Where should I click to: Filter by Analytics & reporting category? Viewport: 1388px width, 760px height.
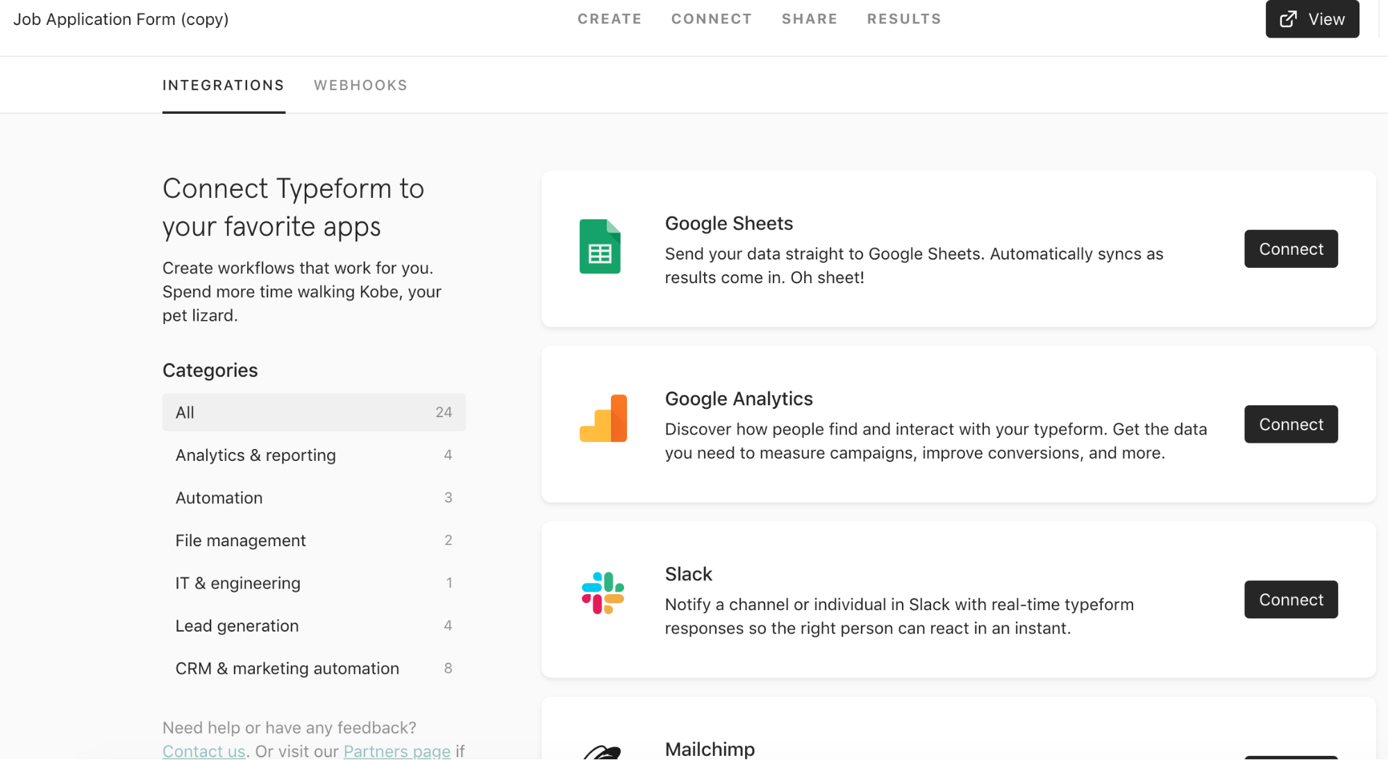click(314, 455)
